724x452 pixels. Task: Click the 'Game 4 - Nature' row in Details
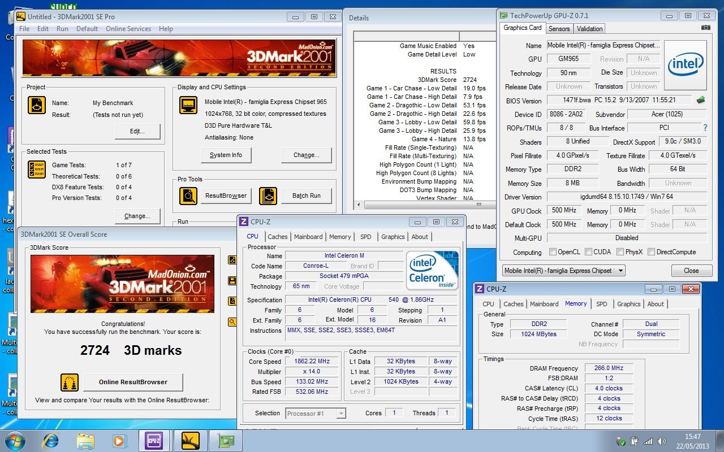pos(426,139)
